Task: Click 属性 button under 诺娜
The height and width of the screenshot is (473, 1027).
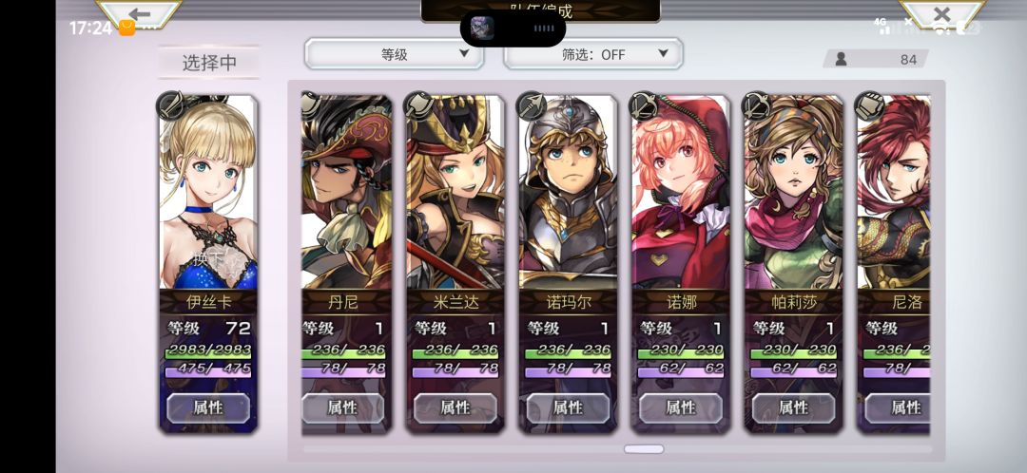Action: pos(681,408)
